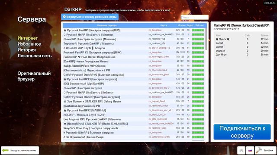Click the rating bar of SlavacRP Машины row
The image size is (277, 155).
coord(198,39)
